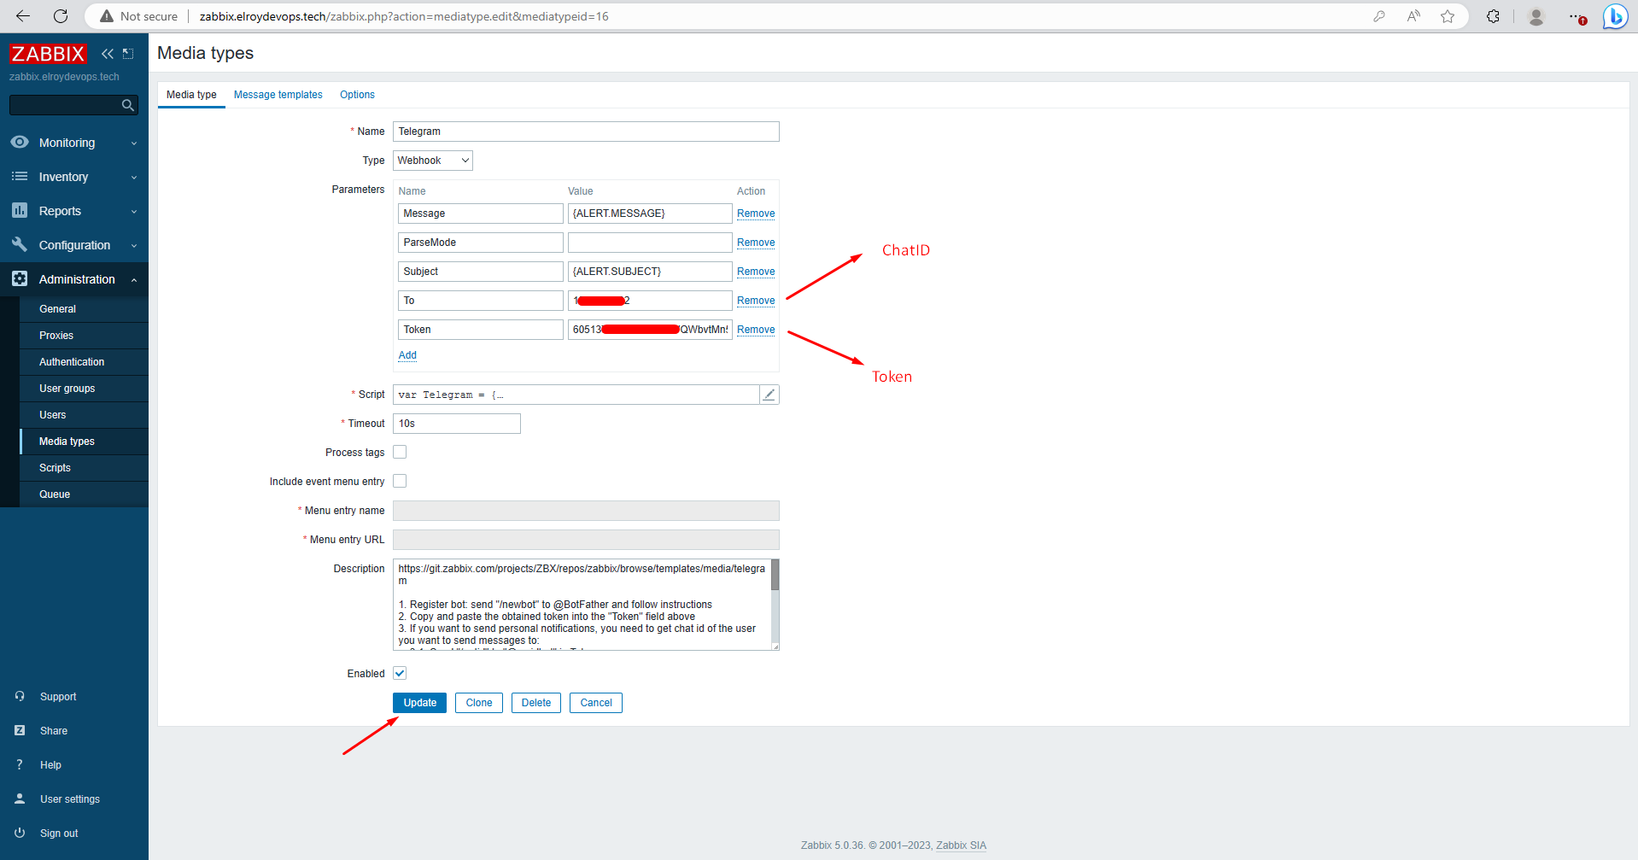Open Authentication under Administration
The width and height of the screenshot is (1638, 860).
click(84, 362)
